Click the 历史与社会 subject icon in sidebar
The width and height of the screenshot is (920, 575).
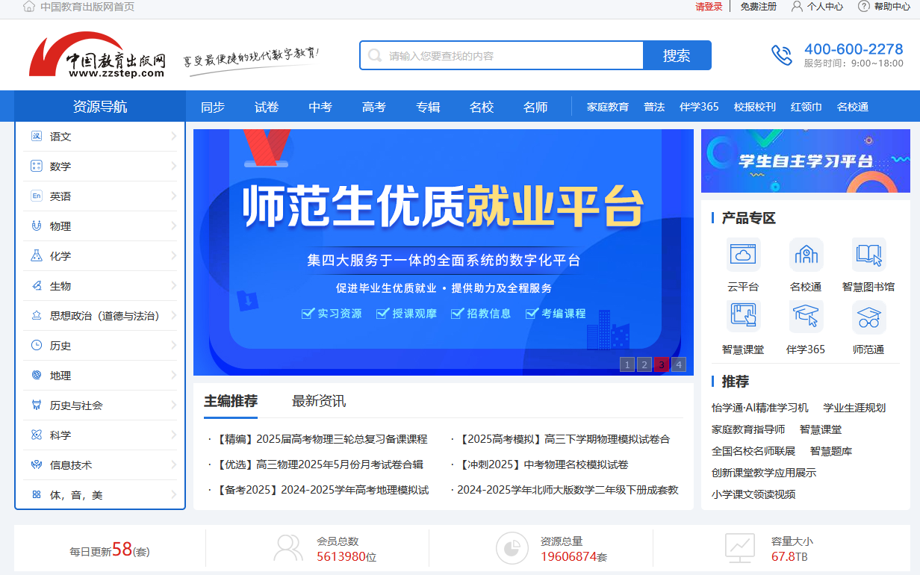click(x=36, y=405)
